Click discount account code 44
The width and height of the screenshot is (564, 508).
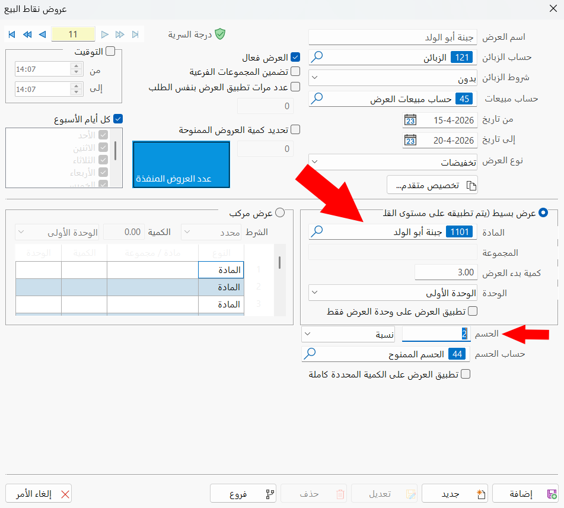point(457,354)
